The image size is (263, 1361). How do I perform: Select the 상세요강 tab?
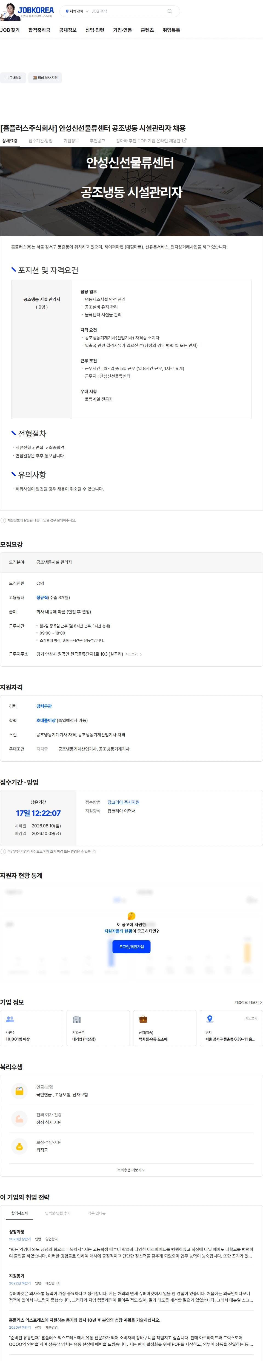tap(10, 141)
